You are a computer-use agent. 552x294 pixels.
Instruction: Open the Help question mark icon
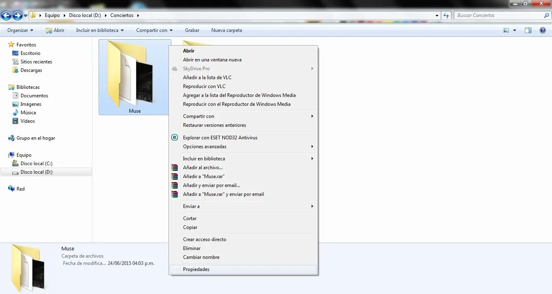point(543,30)
